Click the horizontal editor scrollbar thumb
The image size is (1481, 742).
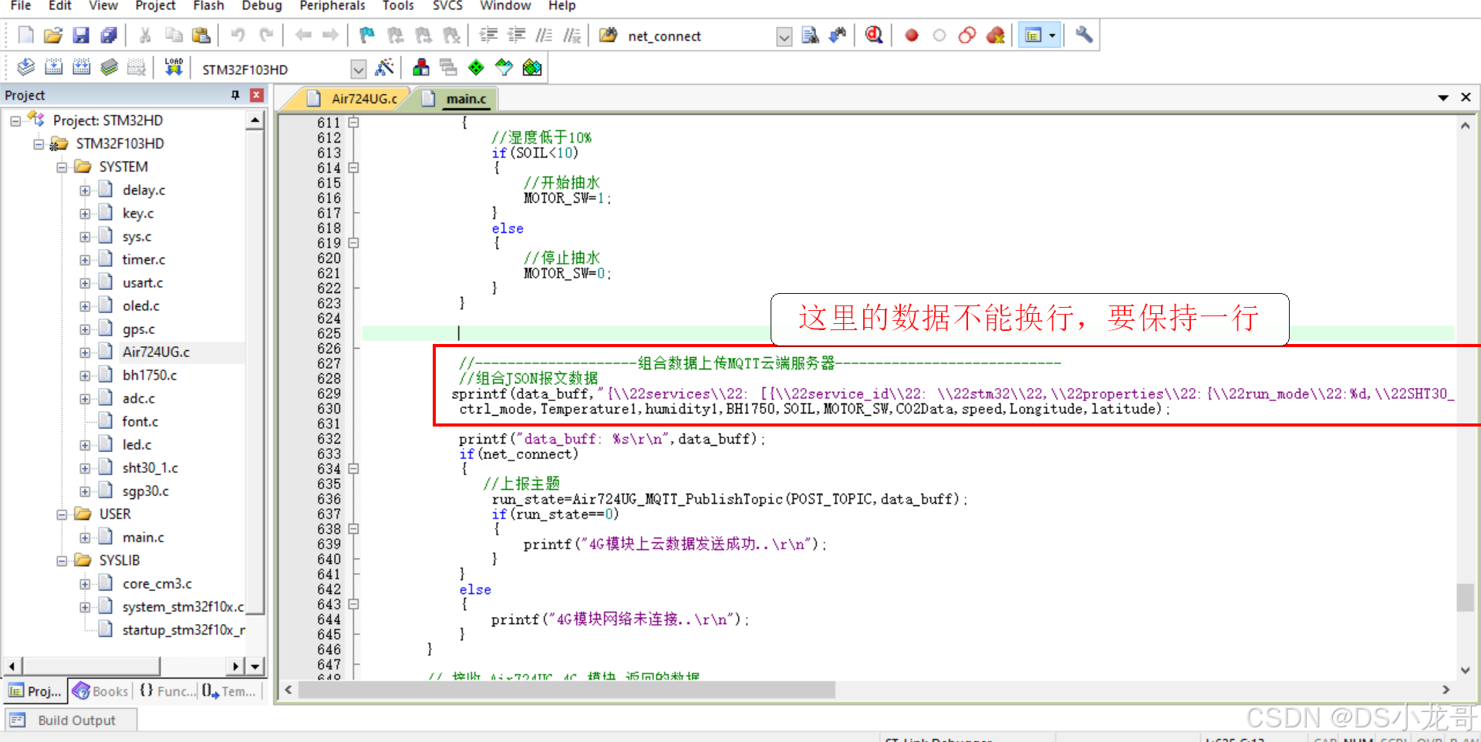(567, 690)
